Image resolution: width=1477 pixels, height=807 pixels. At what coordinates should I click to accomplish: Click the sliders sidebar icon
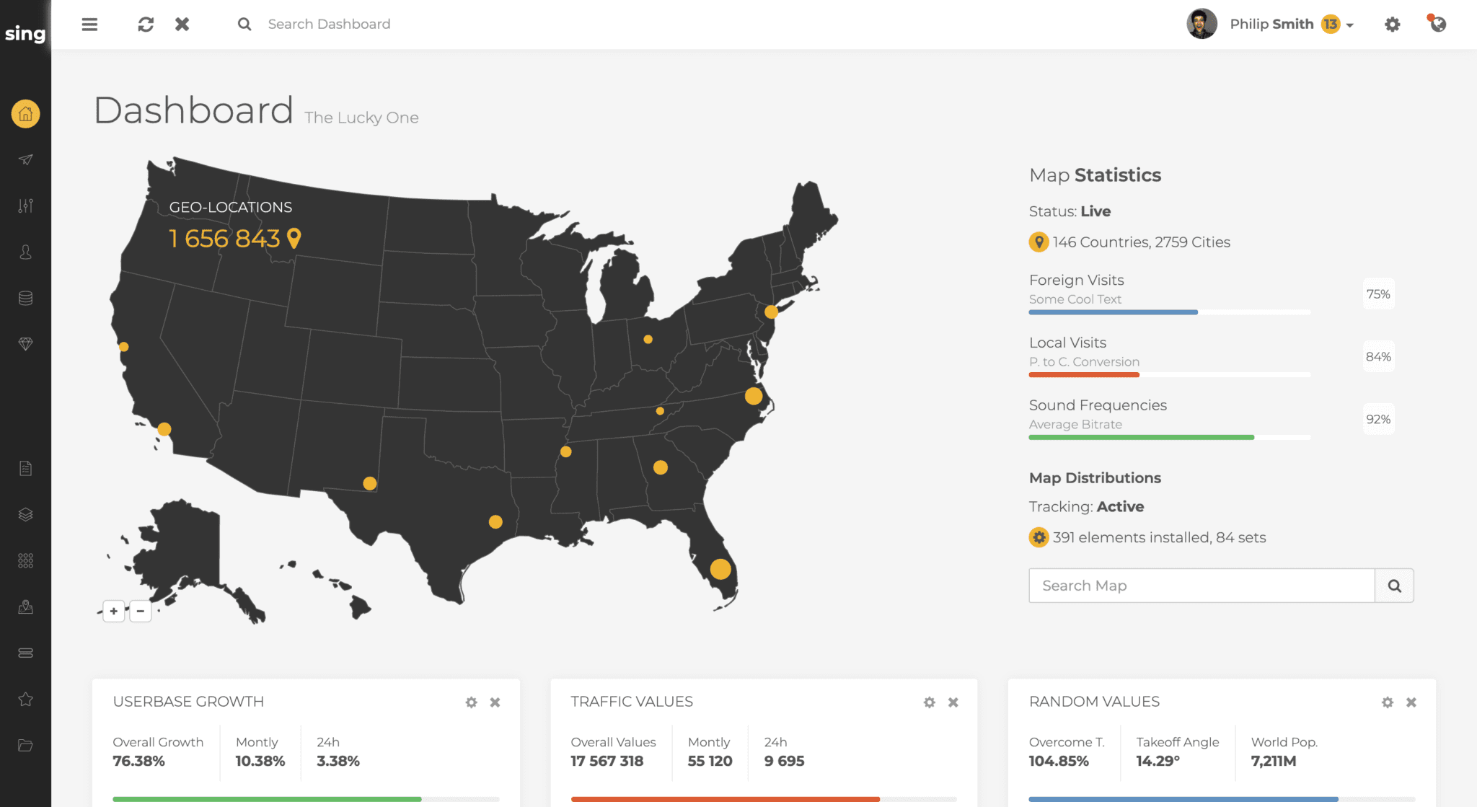26,206
